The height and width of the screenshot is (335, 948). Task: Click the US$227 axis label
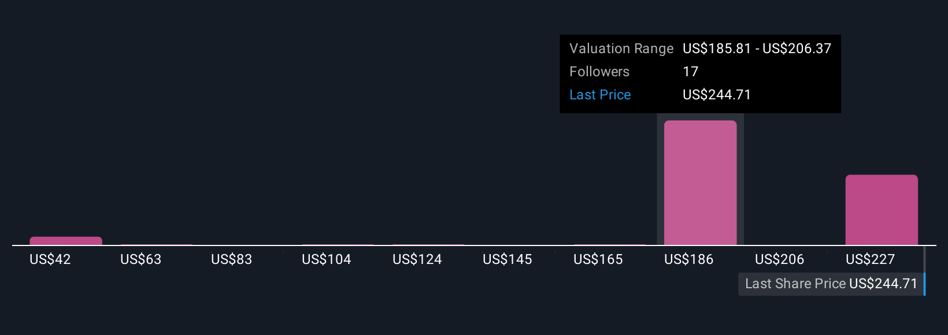tap(871, 259)
